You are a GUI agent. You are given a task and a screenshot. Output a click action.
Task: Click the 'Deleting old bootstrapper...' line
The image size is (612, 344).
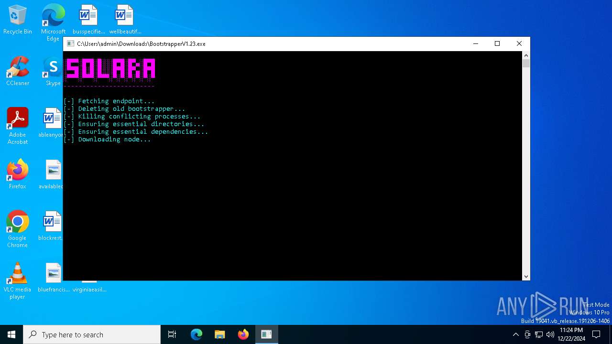coord(124,109)
